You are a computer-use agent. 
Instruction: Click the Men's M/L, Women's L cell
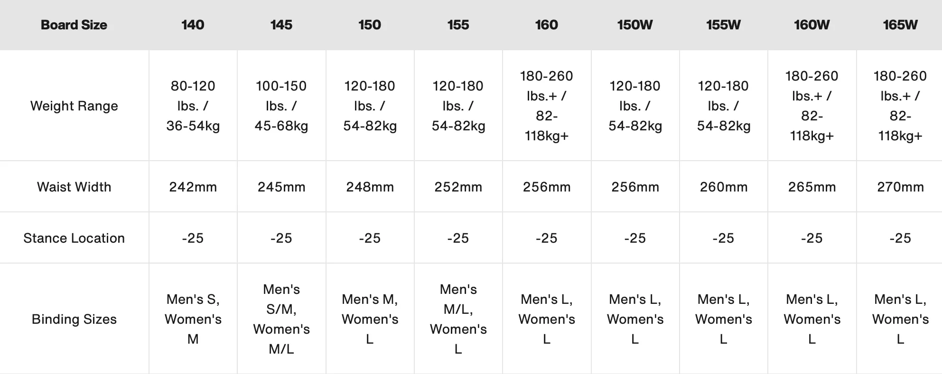(x=458, y=319)
